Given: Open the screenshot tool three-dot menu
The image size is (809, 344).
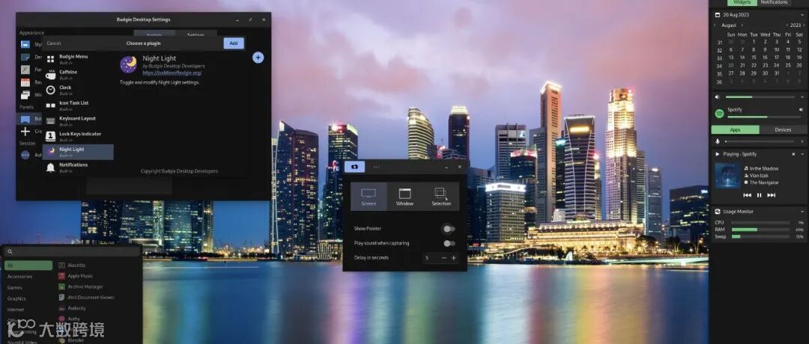Looking at the screenshot, I should [376, 167].
